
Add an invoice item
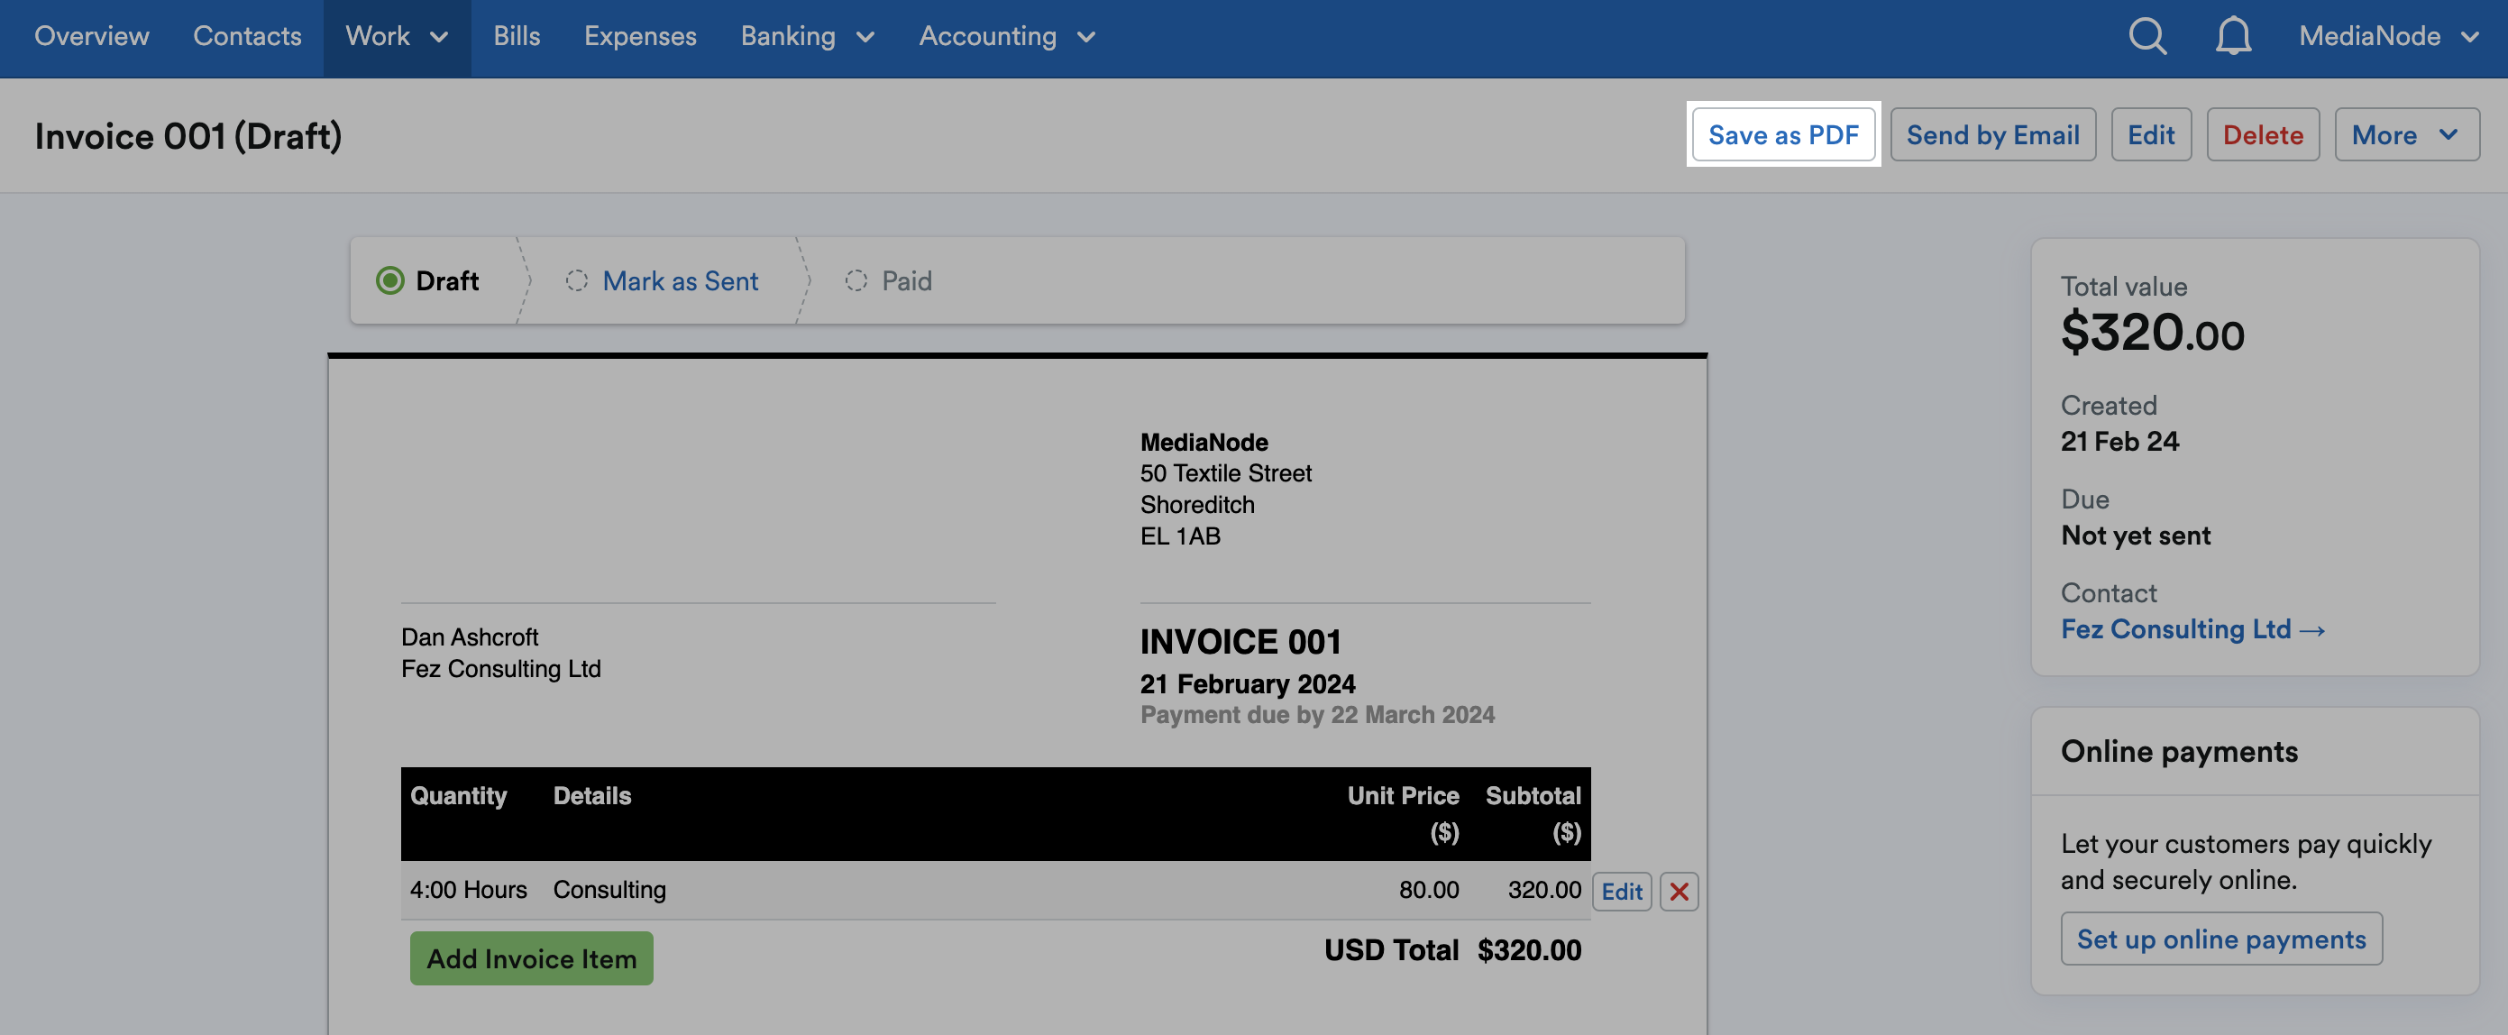(531, 958)
